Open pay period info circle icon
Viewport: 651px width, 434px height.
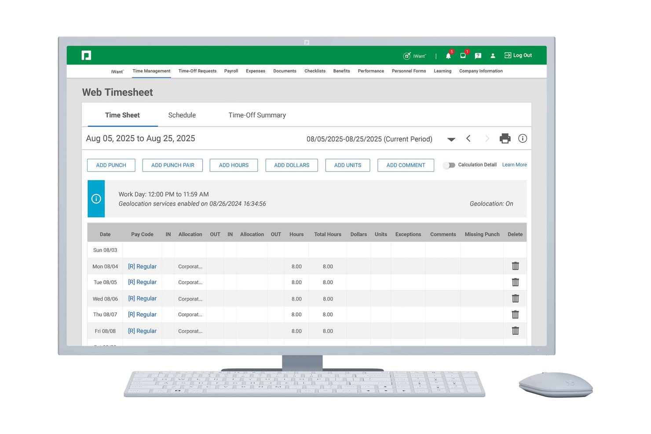[x=523, y=139]
